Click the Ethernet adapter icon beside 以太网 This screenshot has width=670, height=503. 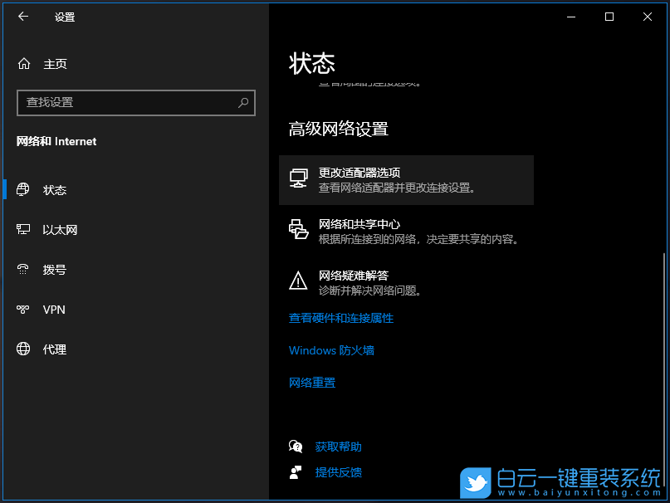click(x=23, y=229)
